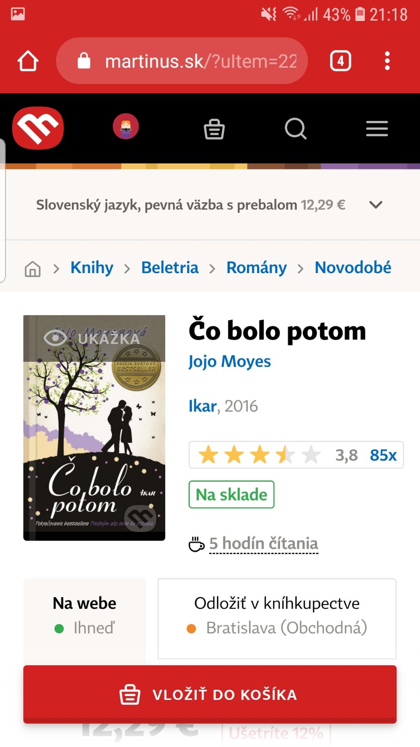
Task: Go to browser home page icon
Action: [x=28, y=61]
